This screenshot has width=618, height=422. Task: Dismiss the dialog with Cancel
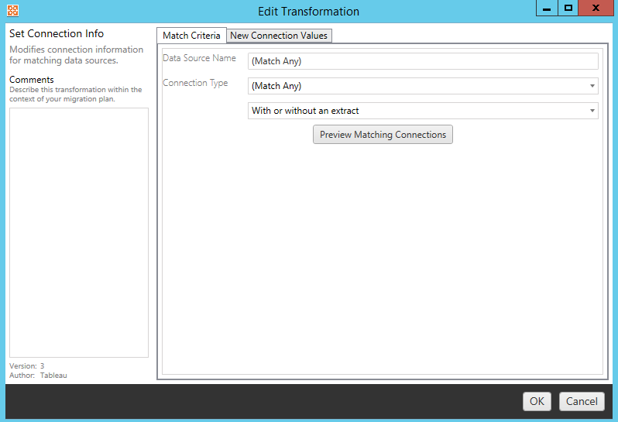582,401
